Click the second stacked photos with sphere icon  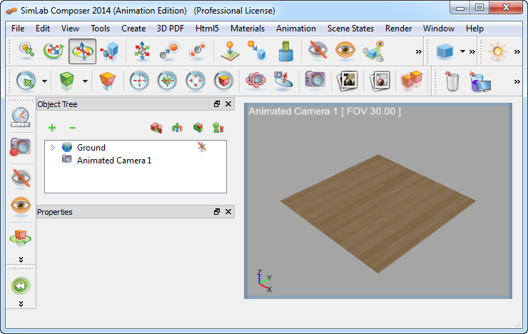380,81
